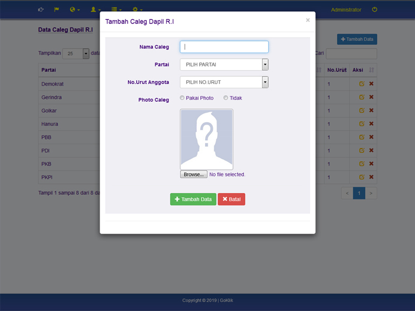Viewport: 415px width, 311px height.
Task: Click the thumbs-up icon in top navbar
Action: pos(41,10)
